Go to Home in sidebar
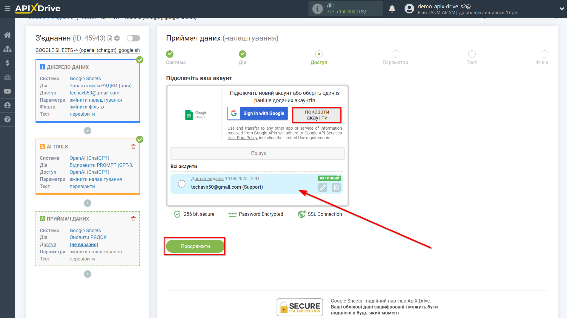Viewport: 567px width, 318px height. pyautogui.click(x=7, y=35)
